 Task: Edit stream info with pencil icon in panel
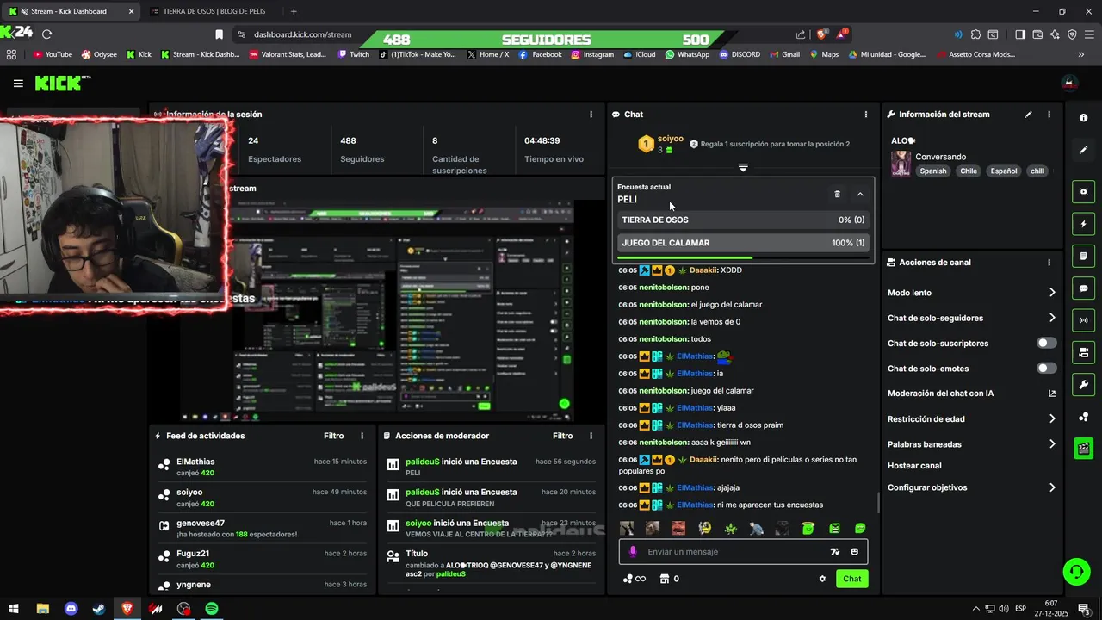pos(1028,115)
